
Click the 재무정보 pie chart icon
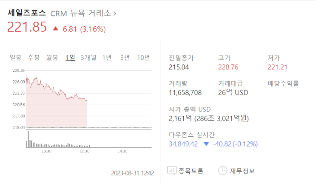(222, 171)
